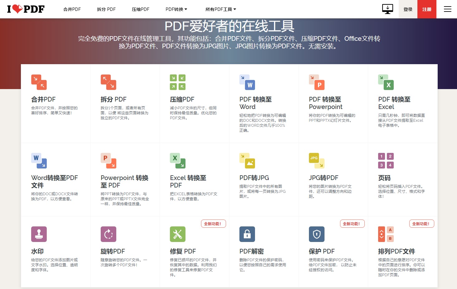This screenshot has height=289, width=457.
Task: Click the Powerpoint to PDF icon
Action: coord(108,161)
